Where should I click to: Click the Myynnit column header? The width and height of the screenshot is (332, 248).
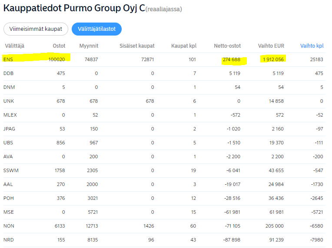coord(89,46)
